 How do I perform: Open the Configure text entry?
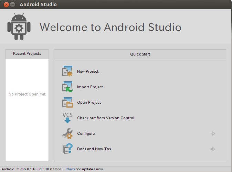point(86,133)
